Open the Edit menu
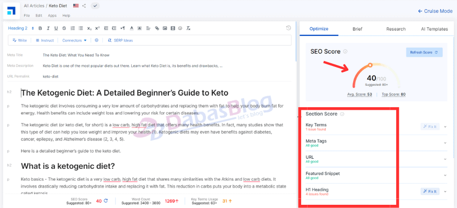The image size is (457, 208). click(39, 16)
